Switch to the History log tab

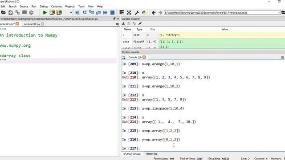151,154
